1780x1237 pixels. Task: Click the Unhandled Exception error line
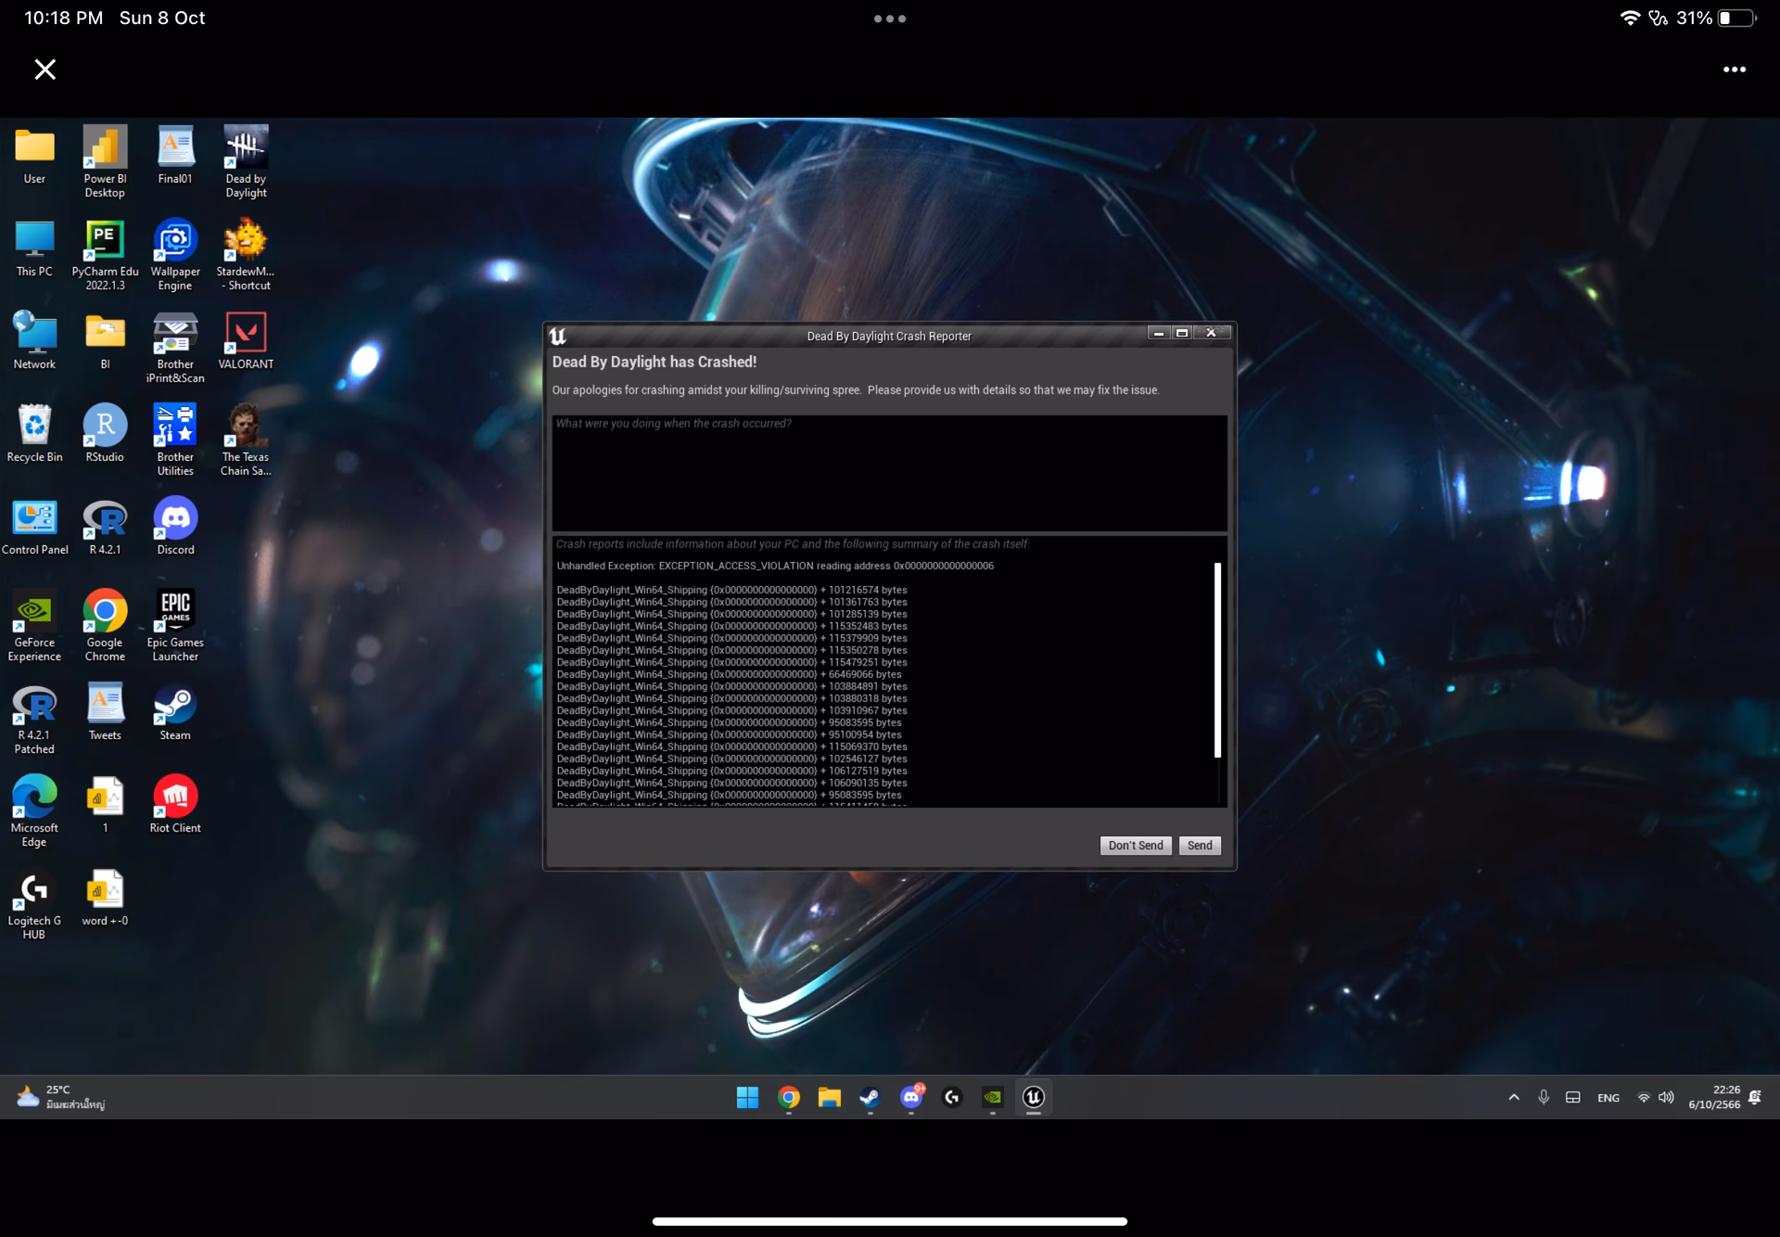pyautogui.click(x=775, y=566)
